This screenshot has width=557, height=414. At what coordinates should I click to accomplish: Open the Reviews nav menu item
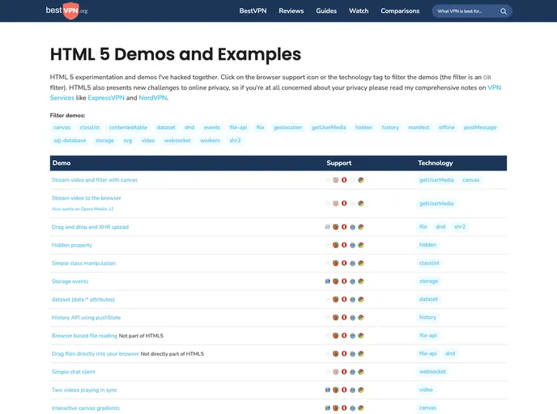(x=291, y=11)
